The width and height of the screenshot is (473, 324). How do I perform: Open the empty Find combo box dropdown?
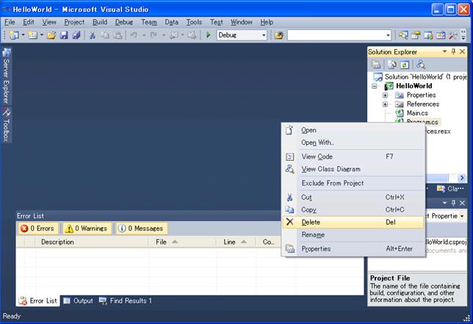click(x=388, y=35)
